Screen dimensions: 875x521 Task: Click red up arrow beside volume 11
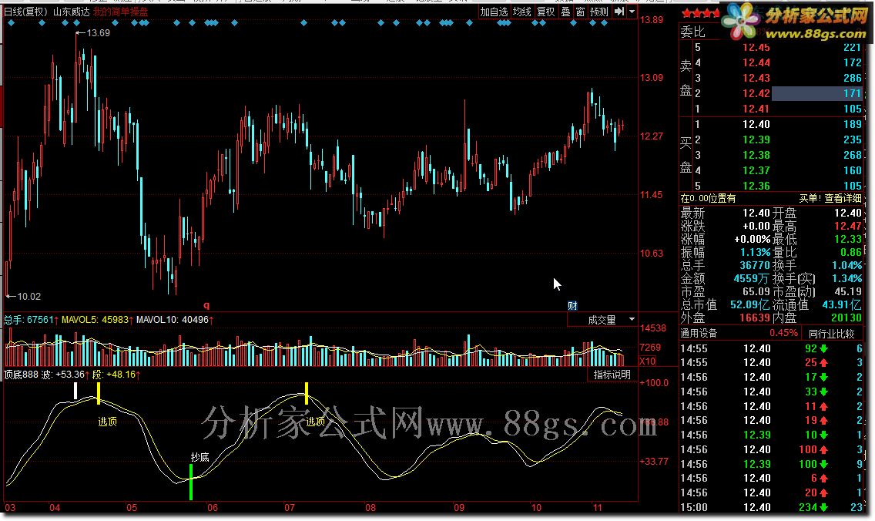(x=823, y=406)
